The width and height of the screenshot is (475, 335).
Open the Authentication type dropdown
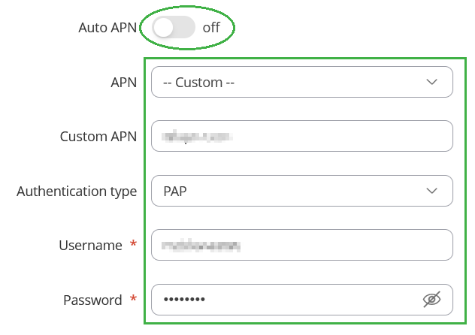click(301, 191)
